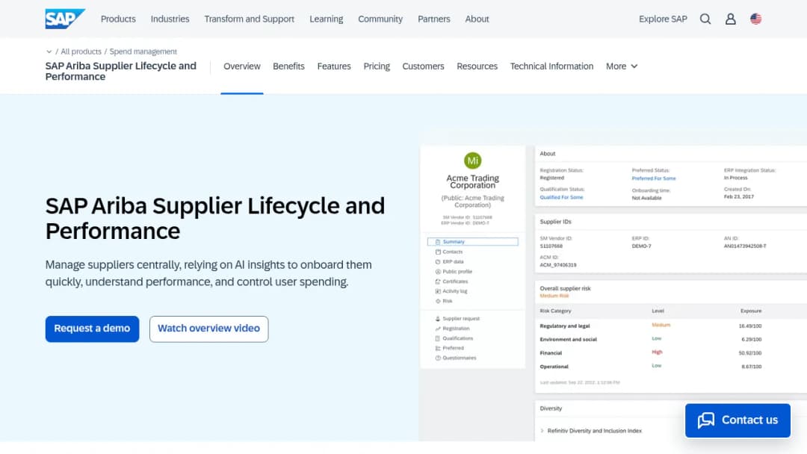Click Watch overview video button

[209, 329]
